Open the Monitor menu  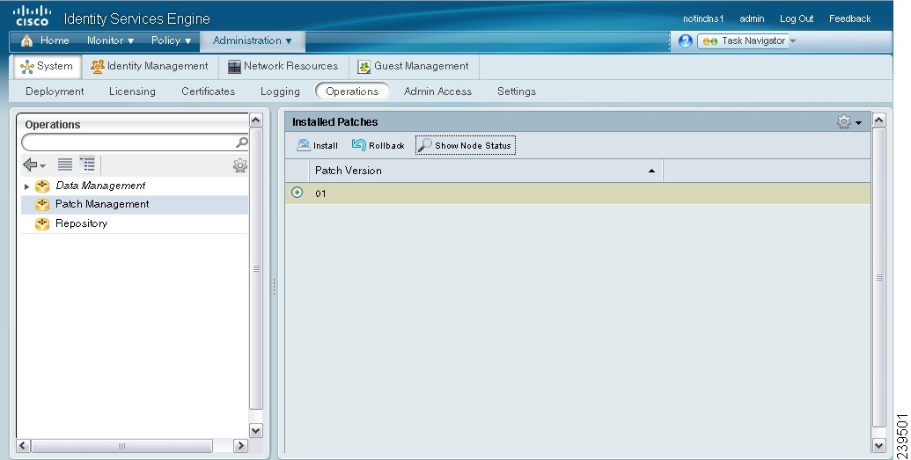pos(110,40)
